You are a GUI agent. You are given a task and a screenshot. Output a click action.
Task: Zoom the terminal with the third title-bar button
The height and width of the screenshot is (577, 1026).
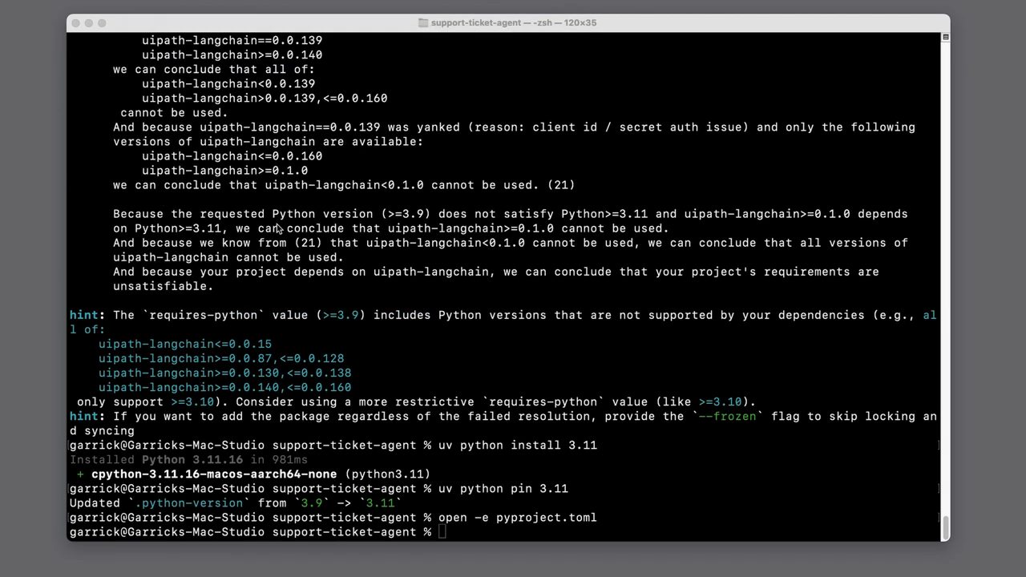coord(102,23)
